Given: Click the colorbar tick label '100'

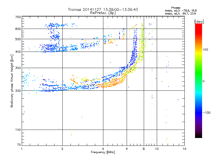Looking at the screenshot, I should pos(205,50).
